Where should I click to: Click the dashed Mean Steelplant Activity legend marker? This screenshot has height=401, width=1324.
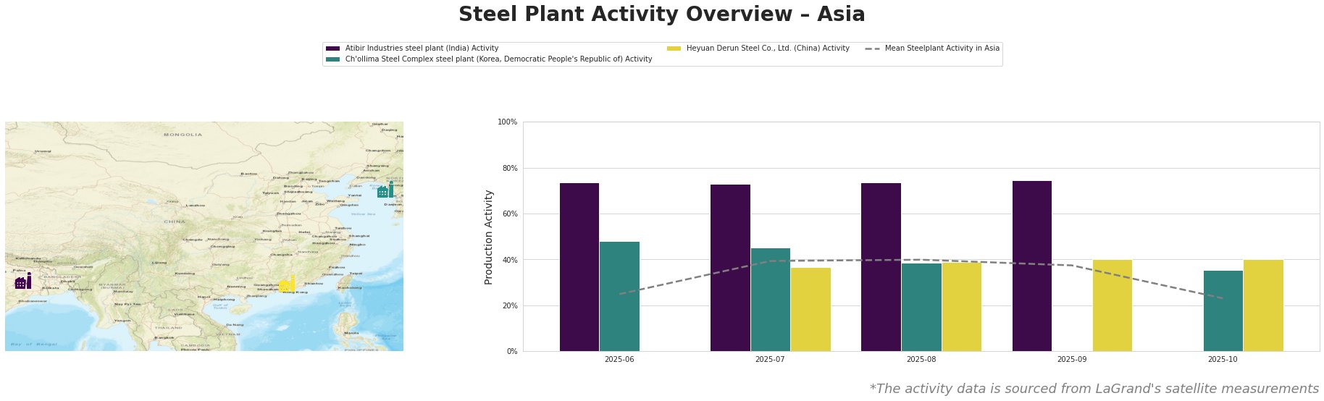[872, 48]
